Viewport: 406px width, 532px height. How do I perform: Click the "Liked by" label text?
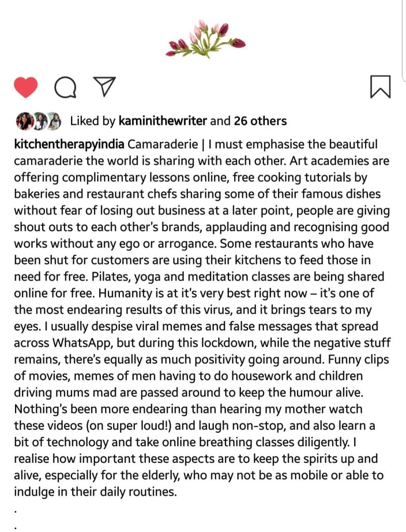(92, 121)
